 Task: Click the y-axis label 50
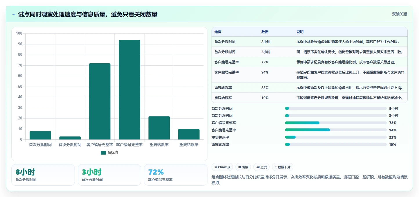coord(20,86)
